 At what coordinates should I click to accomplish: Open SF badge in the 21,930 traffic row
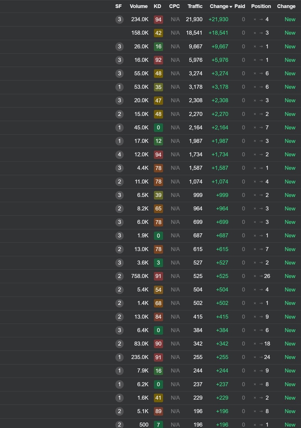[119, 19]
